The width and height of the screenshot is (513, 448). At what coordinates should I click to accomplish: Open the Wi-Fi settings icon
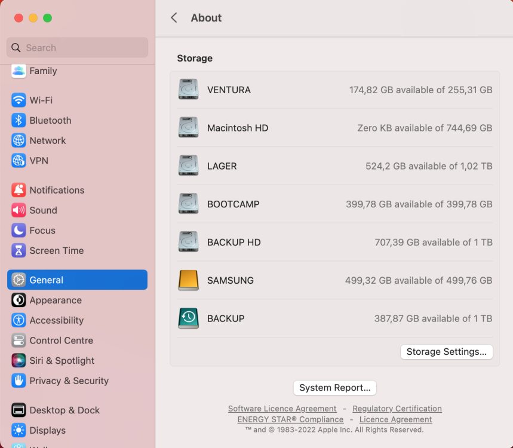(x=19, y=100)
